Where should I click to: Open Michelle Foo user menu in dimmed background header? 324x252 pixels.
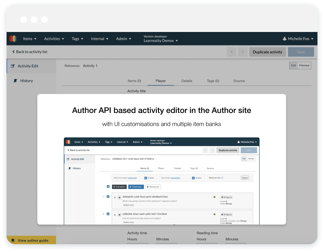[x=298, y=39]
